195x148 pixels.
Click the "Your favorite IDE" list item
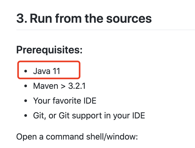tap(65, 101)
